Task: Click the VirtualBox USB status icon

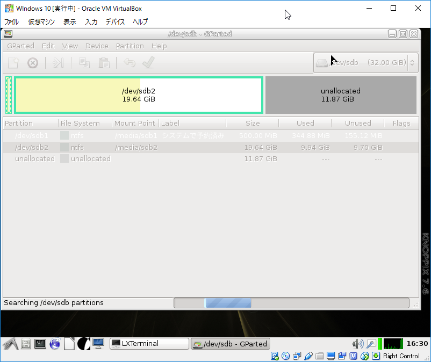Action: pos(308,356)
